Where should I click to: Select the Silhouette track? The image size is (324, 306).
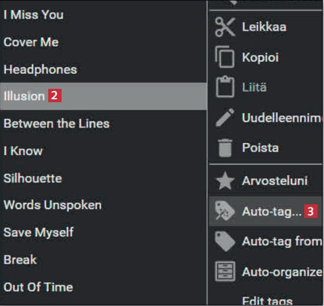pos(103,178)
